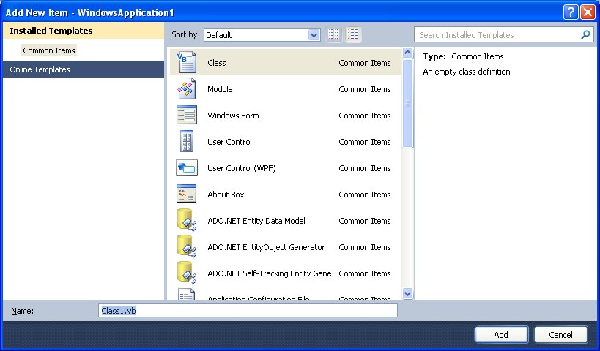Click the Add button
This screenshot has height=351, width=600.
pyautogui.click(x=501, y=335)
